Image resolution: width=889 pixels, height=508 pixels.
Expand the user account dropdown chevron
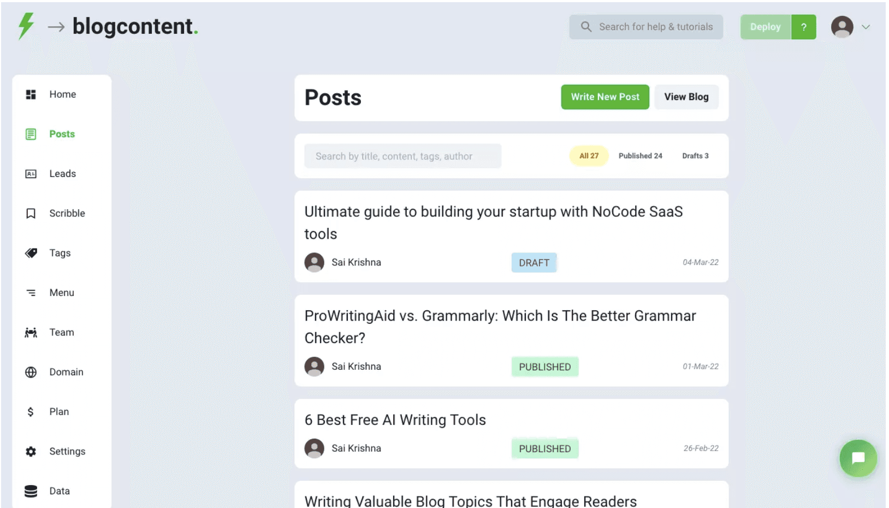click(x=866, y=27)
